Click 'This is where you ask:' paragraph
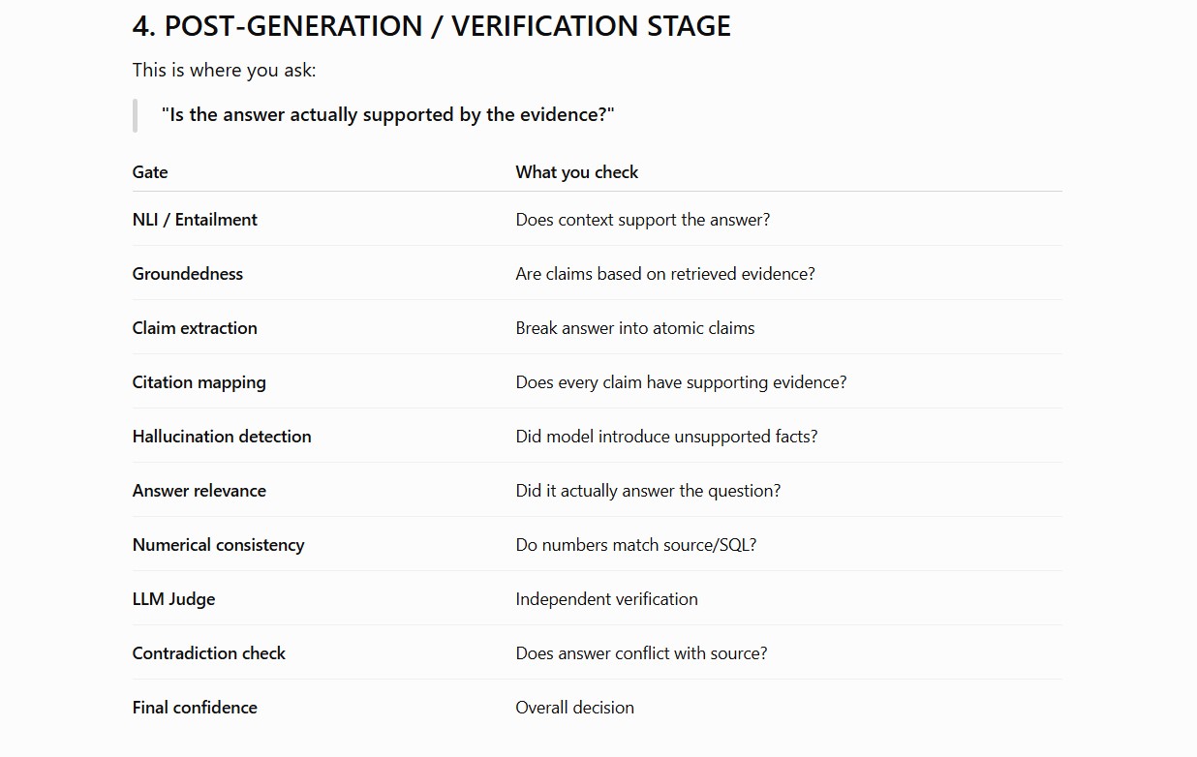Image resolution: width=1197 pixels, height=757 pixels. click(225, 70)
